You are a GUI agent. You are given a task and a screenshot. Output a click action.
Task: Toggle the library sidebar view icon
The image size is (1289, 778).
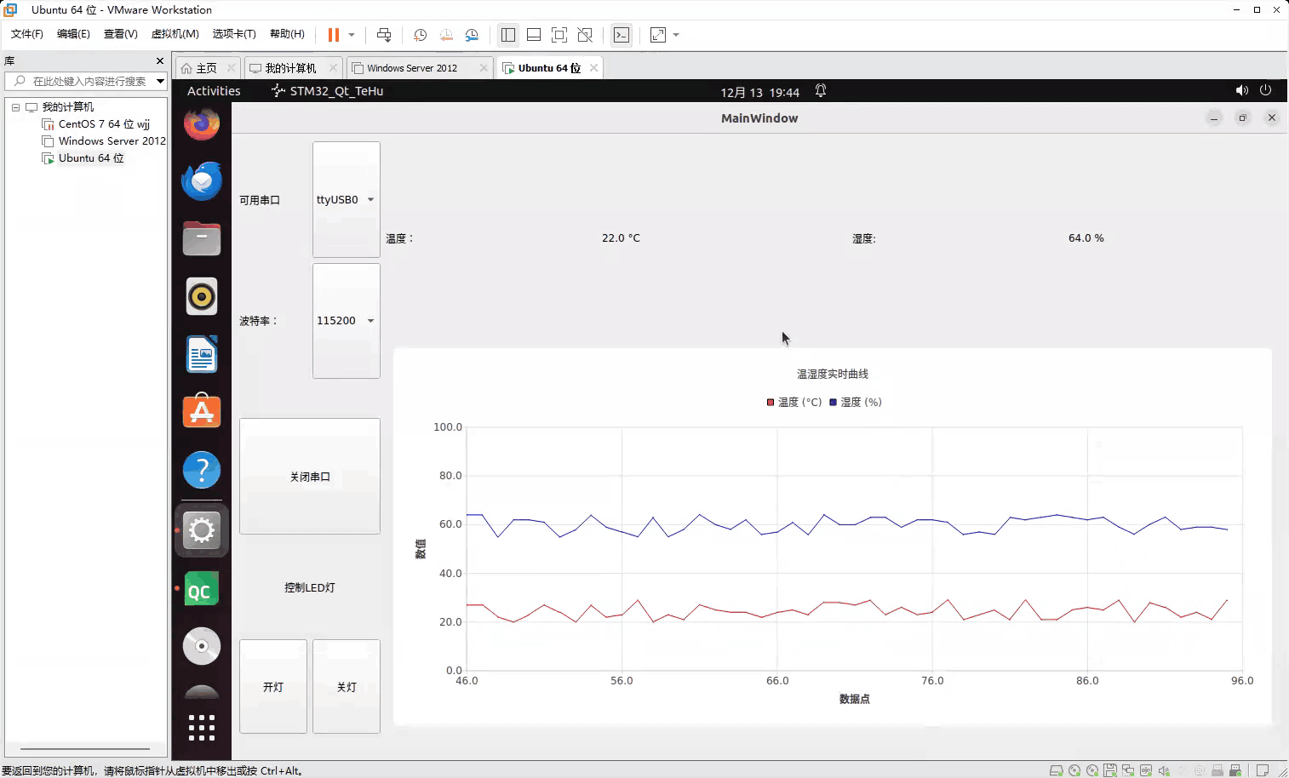click(x=508, y=35)
